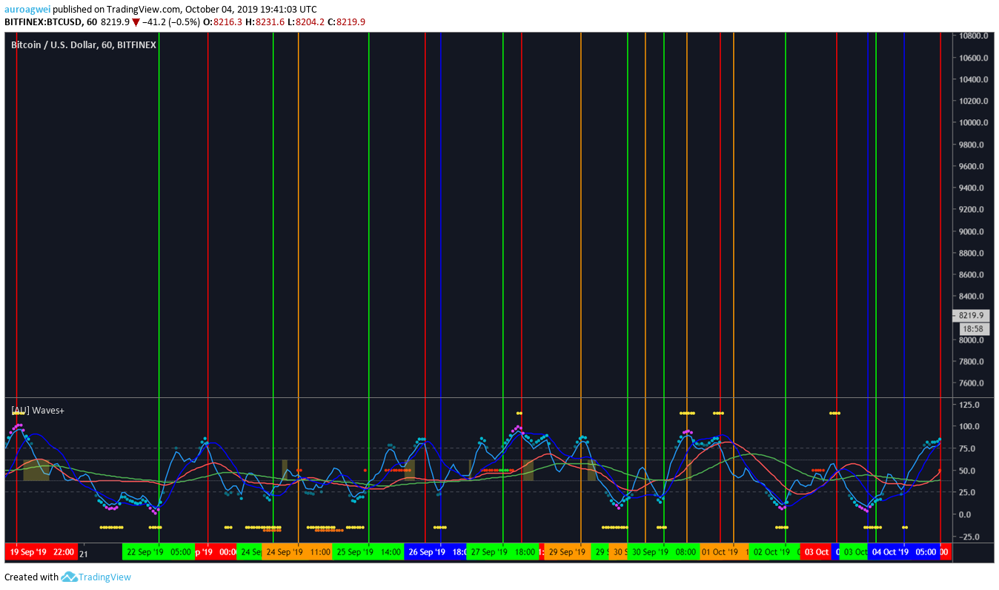Click the green '25 Sep '19 14:00' time label
Screen dimensions: 999x590
coord(369,552)
